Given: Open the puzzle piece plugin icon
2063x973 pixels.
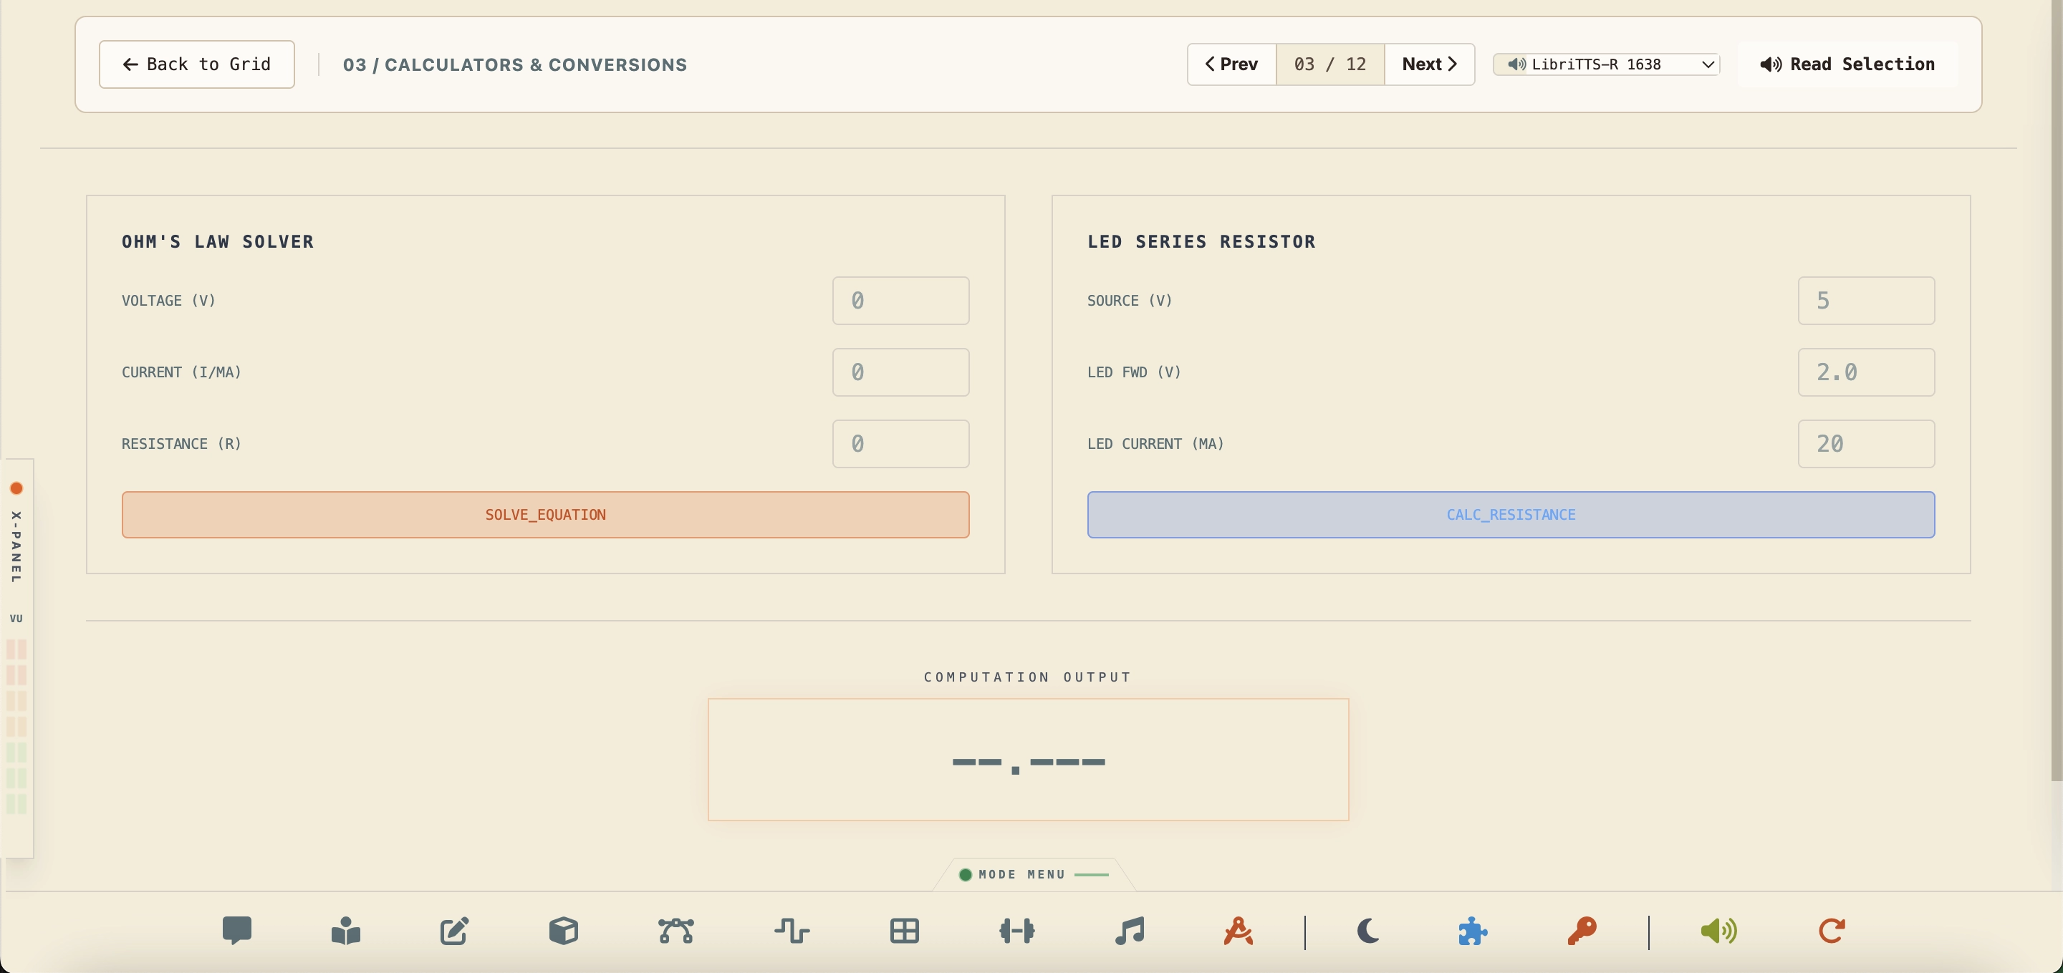Looking at the screenshot, I should coord(1473,931).
